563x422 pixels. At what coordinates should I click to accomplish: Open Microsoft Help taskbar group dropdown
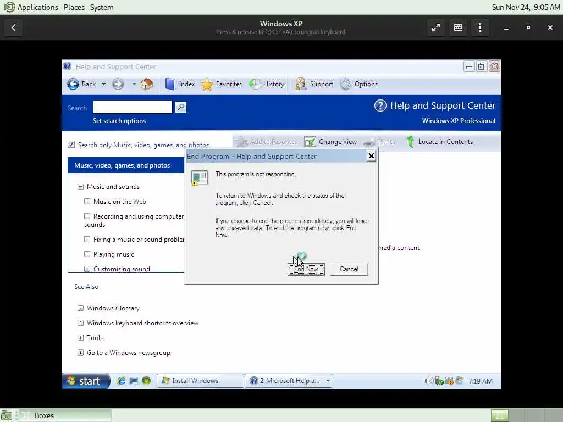pos(328,381)
